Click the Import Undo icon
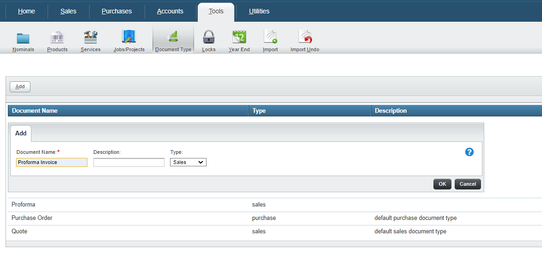Image resolution: width=542 pixels, height=280 pixels. pos(305,38)
